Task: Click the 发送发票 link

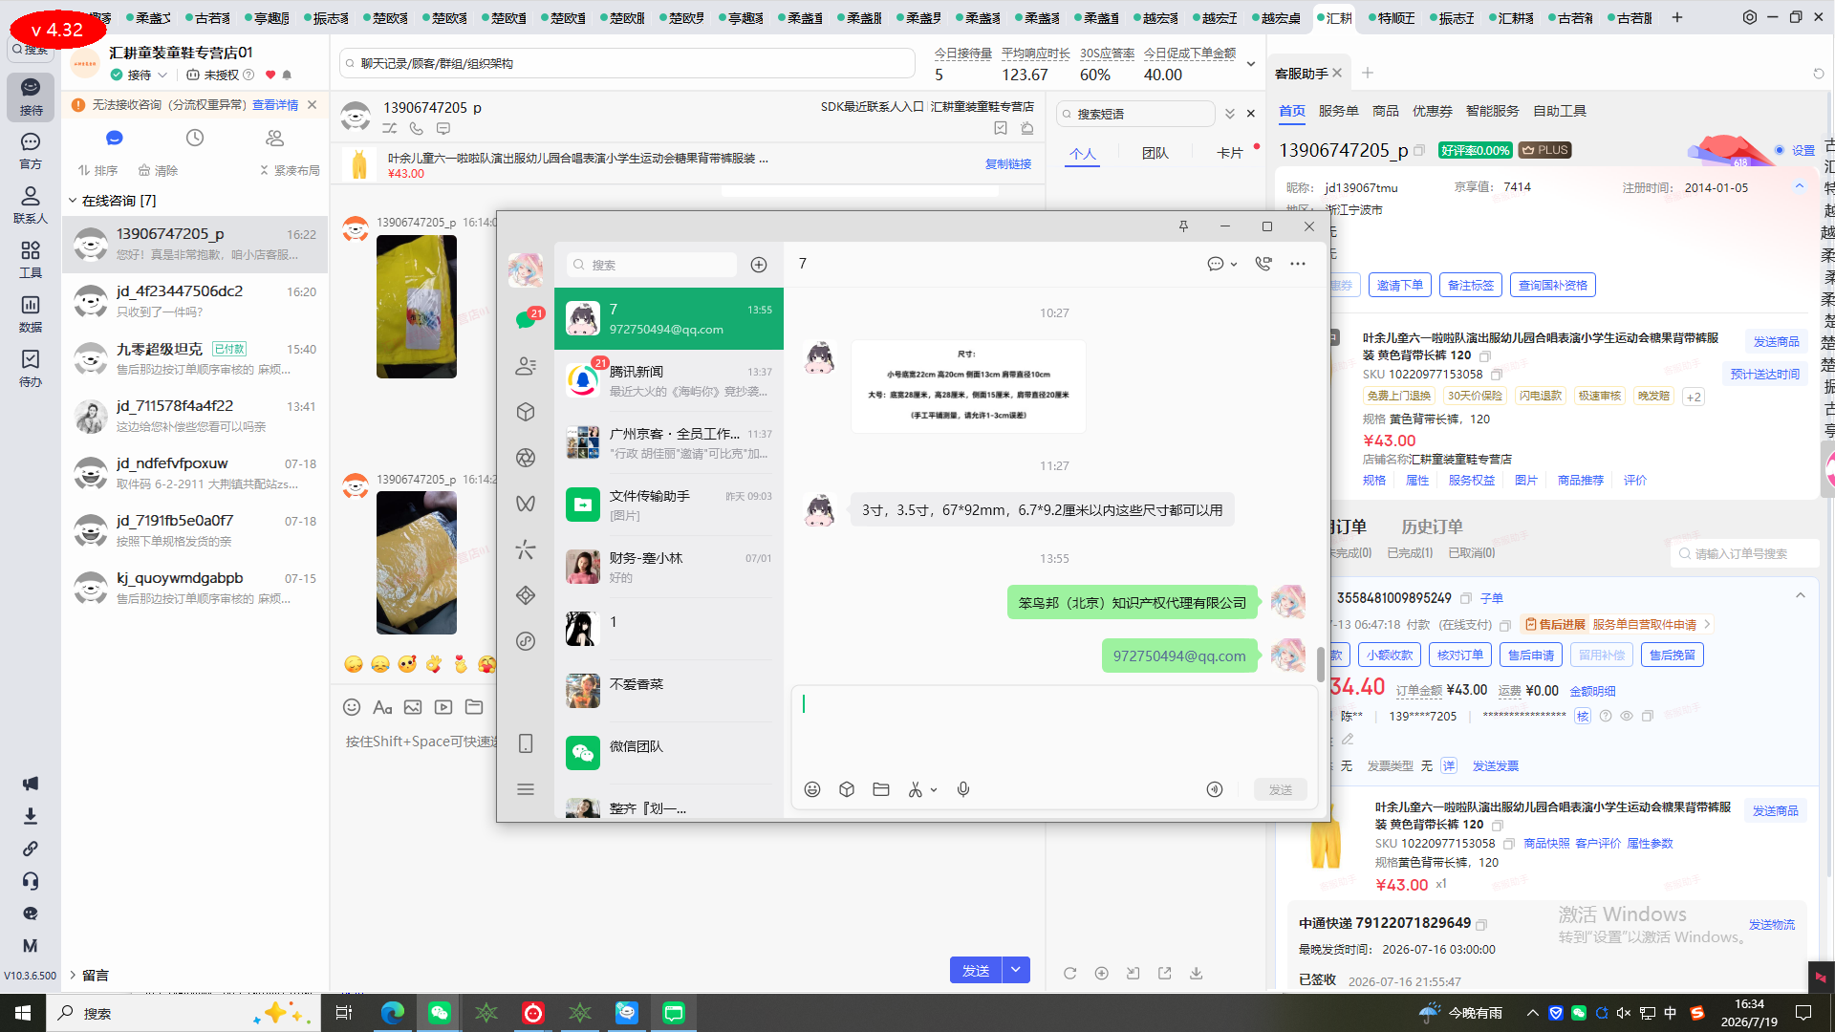Action: pos(1496,765)
